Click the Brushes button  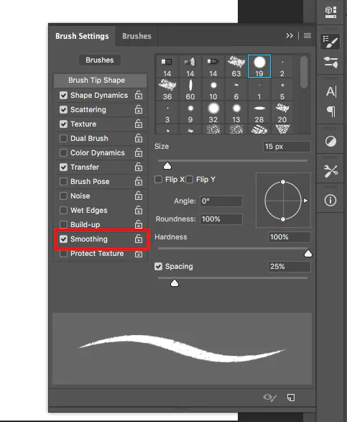coord(100,60)
